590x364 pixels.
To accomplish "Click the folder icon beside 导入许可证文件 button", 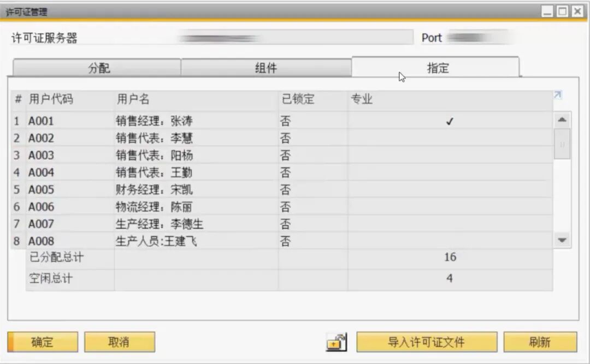I will (x=337, y=342).
